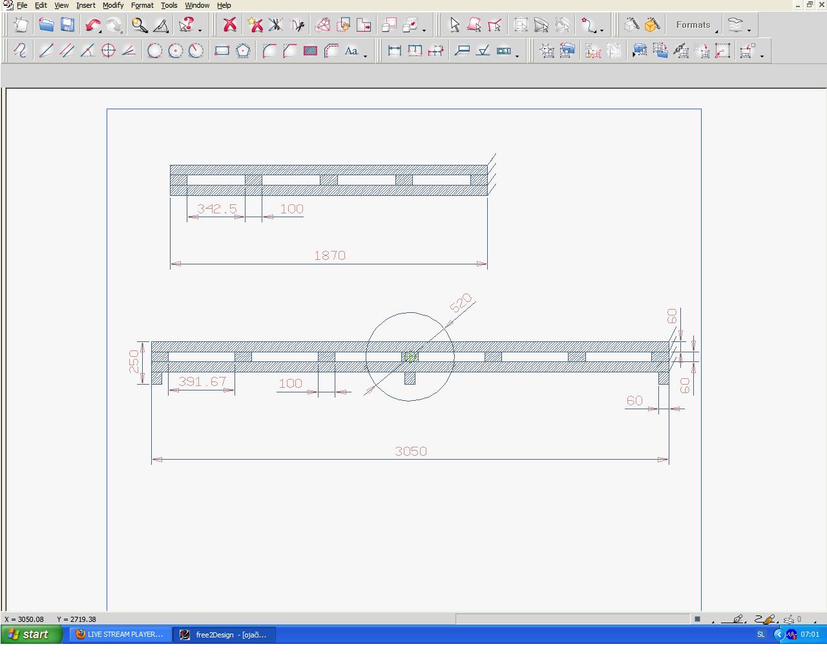
Task: Pick the single line drawing tool
Action: [46, 50]
